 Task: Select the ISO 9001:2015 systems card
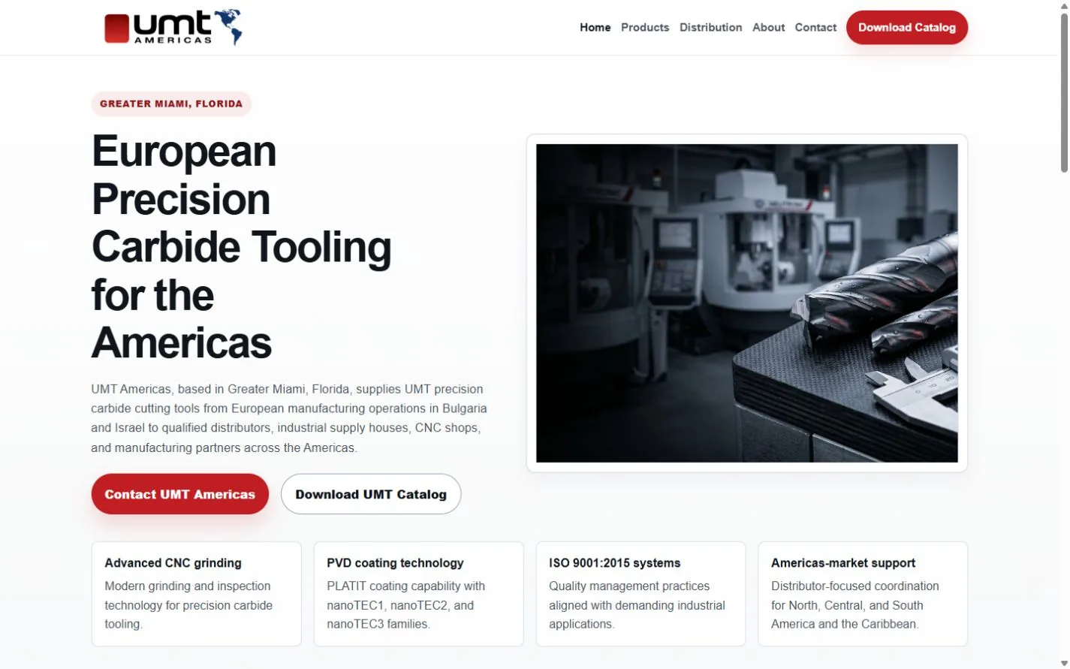pos(640,593)
